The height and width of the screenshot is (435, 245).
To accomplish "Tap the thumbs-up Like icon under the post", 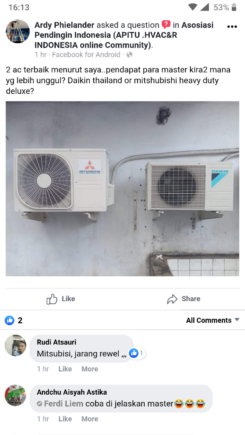I will (51, 299).
